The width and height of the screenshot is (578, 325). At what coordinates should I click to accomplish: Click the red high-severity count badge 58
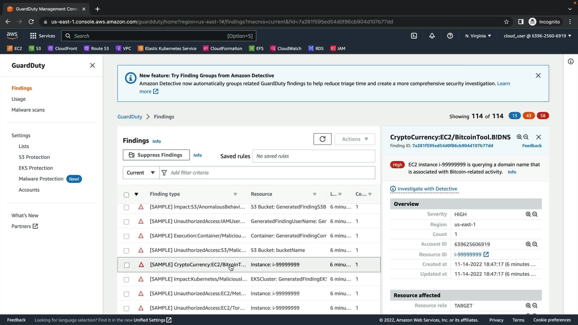(x=542, y=116)
